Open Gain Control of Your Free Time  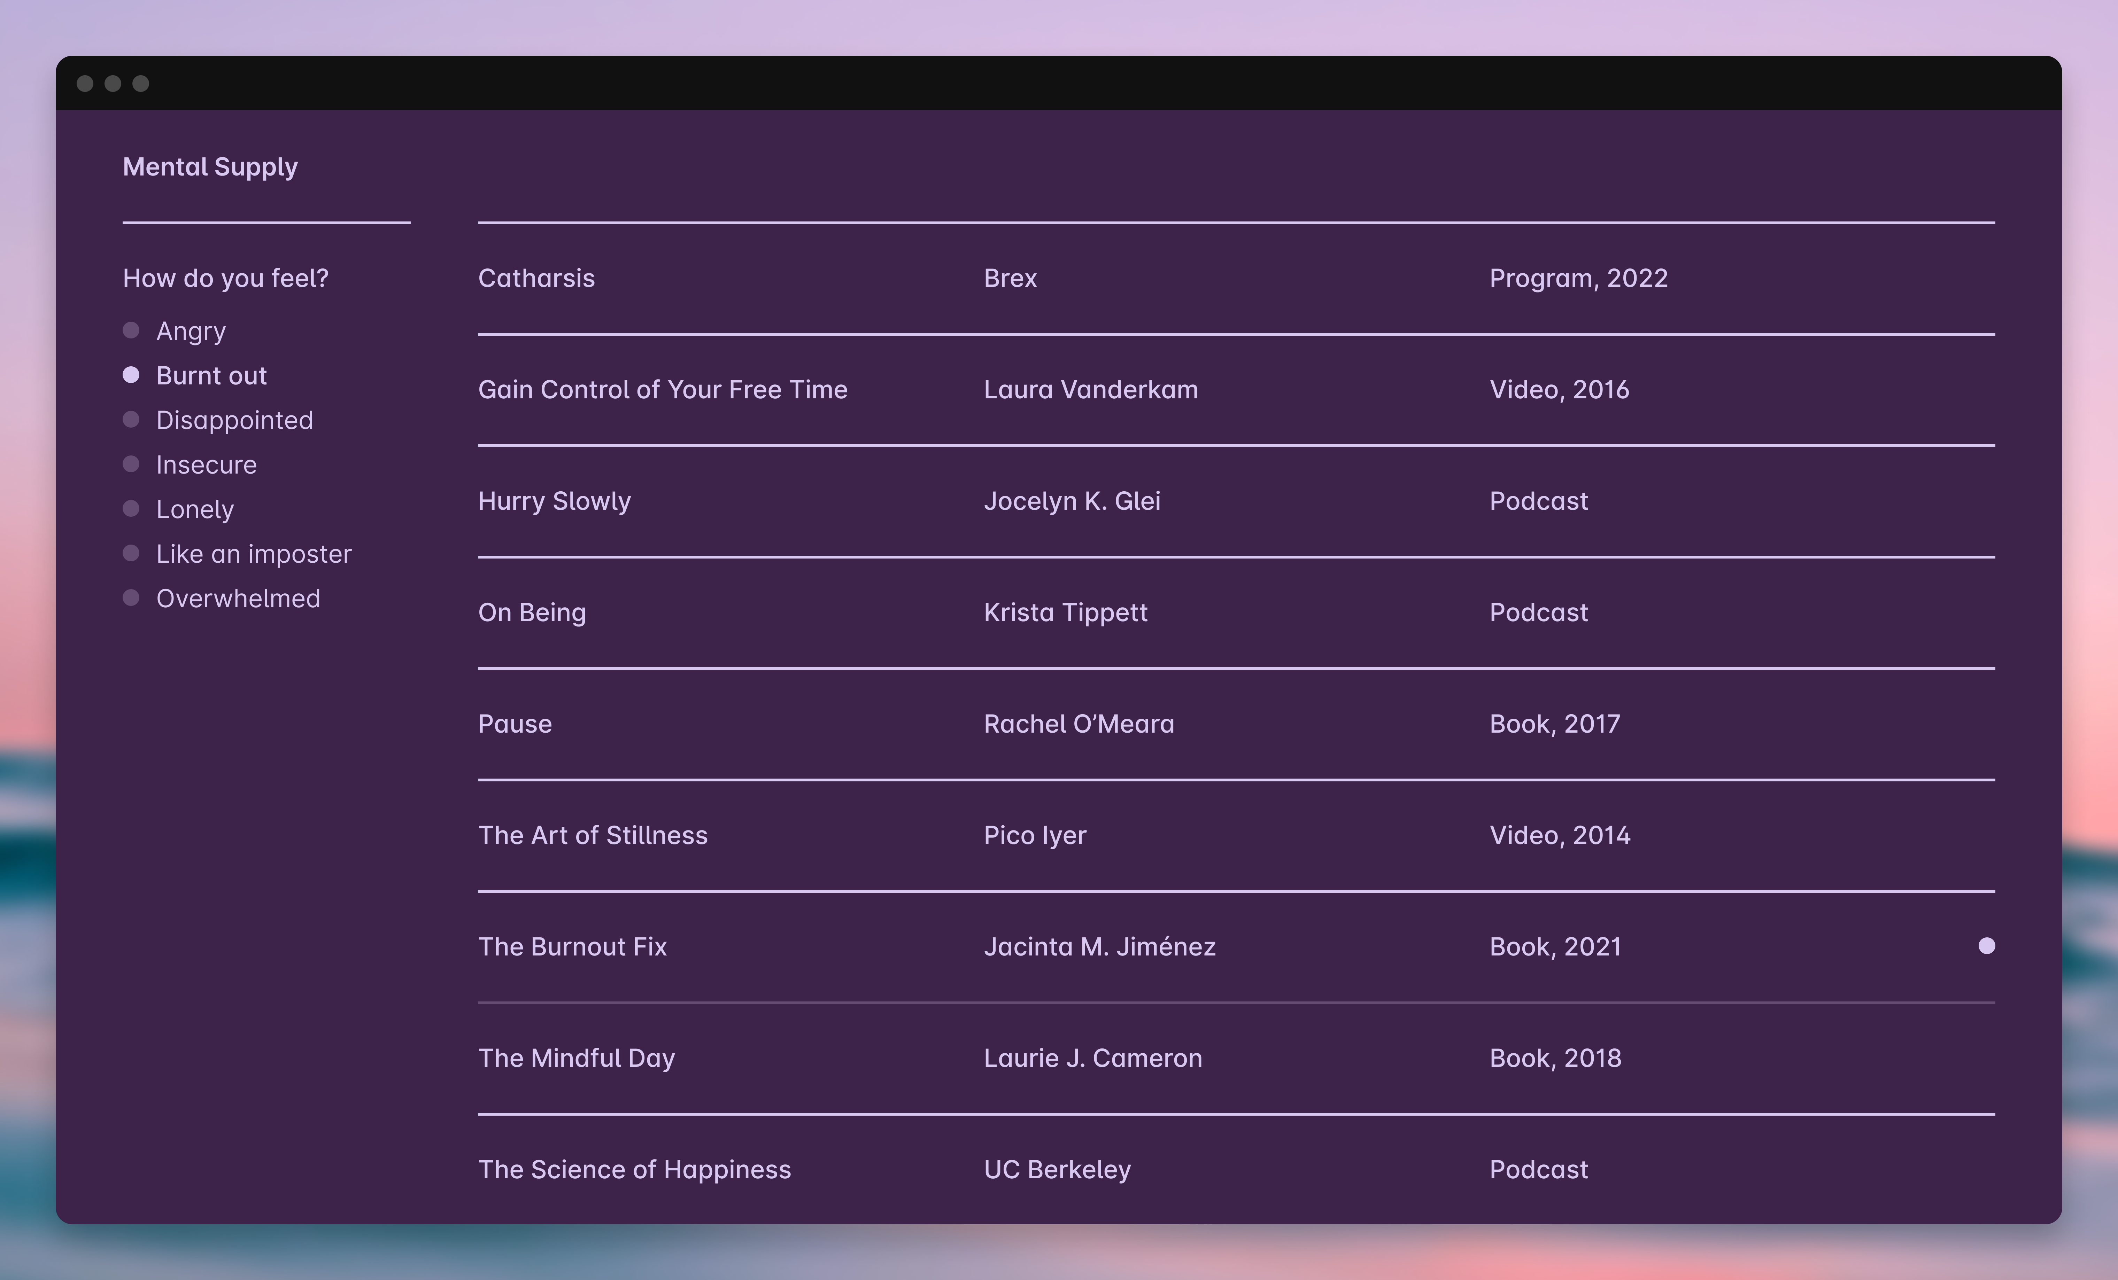663,389
